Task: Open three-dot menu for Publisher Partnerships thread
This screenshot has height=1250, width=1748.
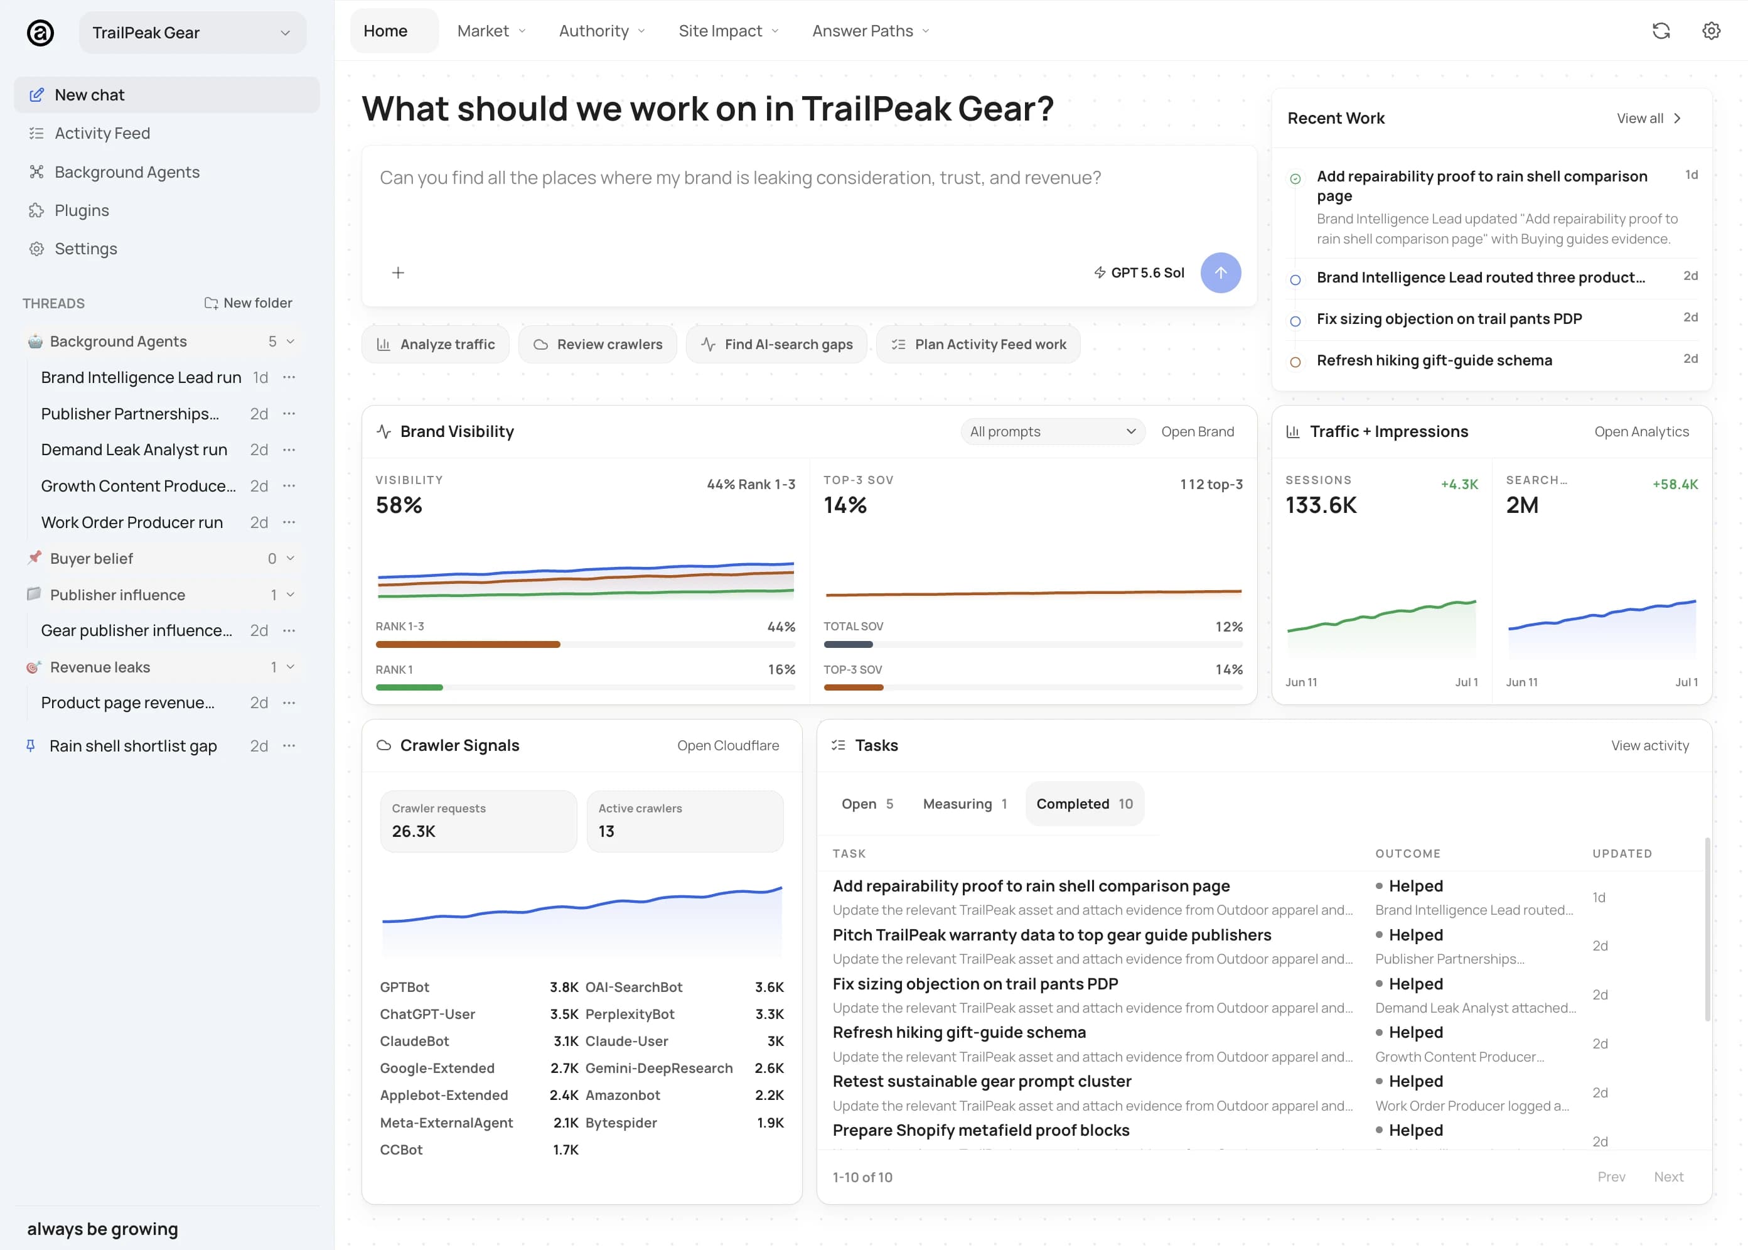Action: pyautogui.click(x=289, y=413)
